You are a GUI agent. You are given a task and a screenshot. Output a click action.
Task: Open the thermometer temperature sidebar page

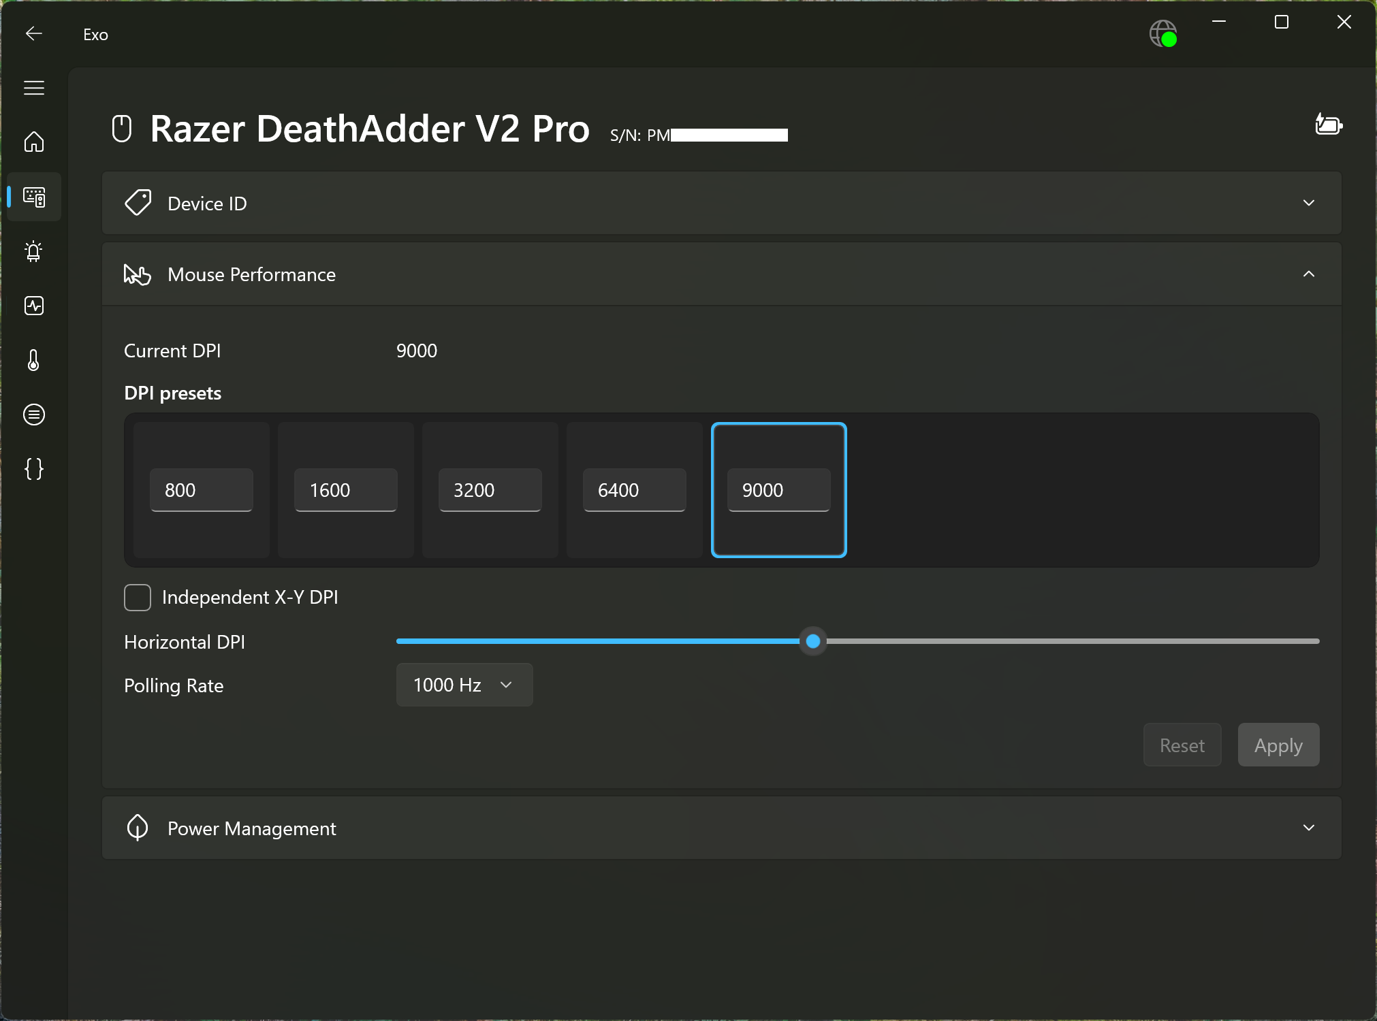[x=34, y=360]
